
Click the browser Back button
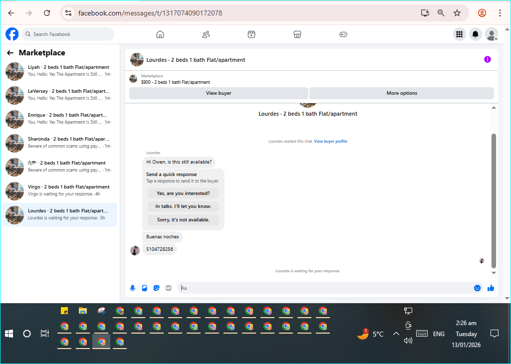[11, 13]
